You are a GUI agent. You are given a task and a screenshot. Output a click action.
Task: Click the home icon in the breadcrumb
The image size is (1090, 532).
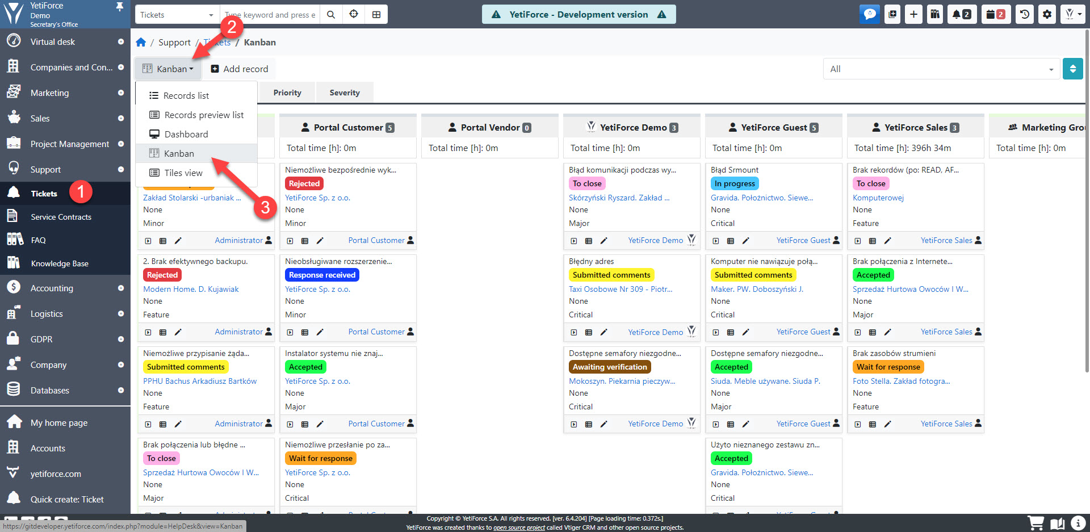coord(141,42)
